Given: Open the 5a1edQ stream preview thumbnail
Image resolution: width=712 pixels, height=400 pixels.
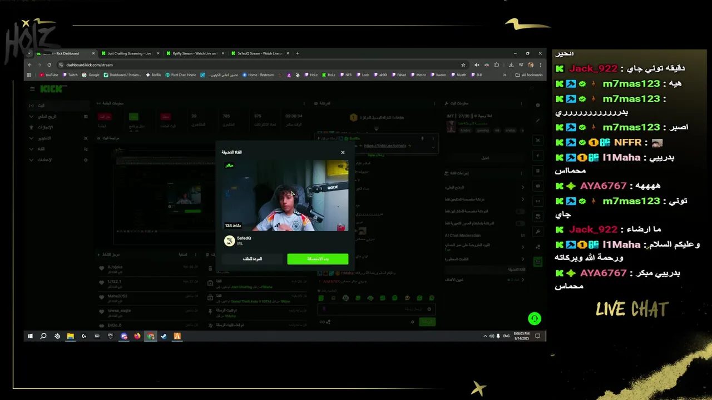Looking at the screenshot, I should tap(285, 196).
